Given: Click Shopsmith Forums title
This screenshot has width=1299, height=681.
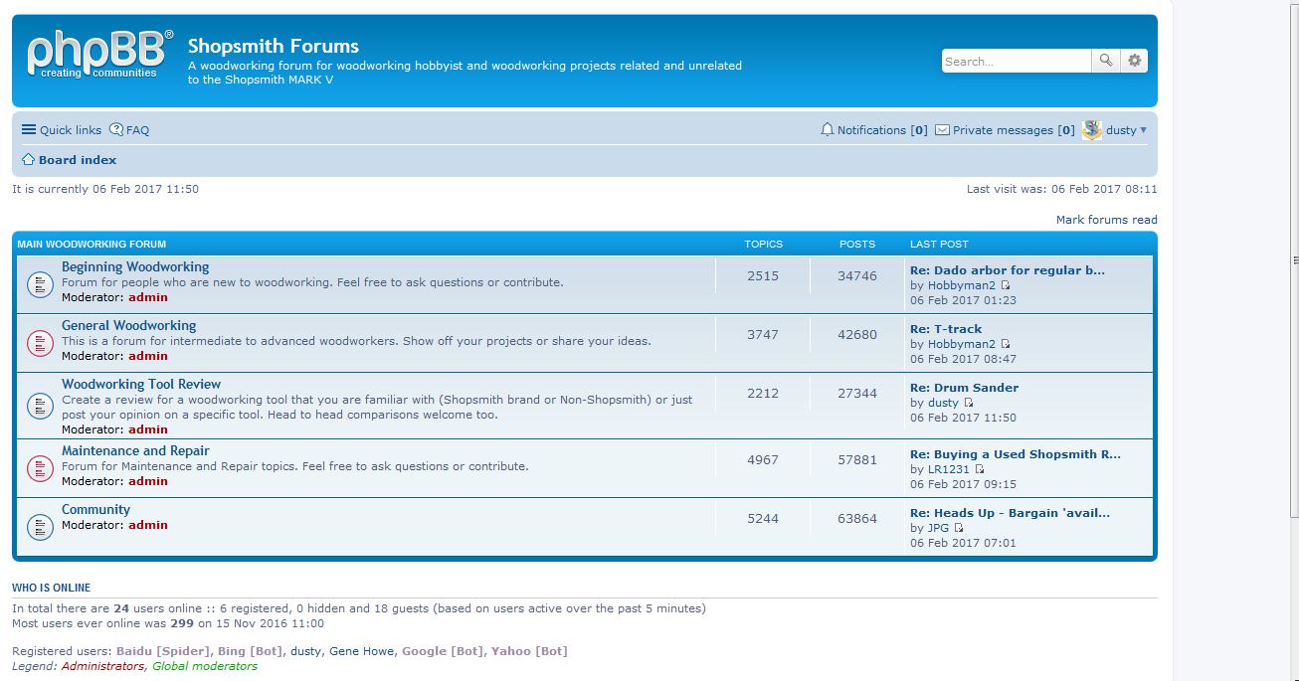Looking at the screenshot, I should tap(274, 46).
